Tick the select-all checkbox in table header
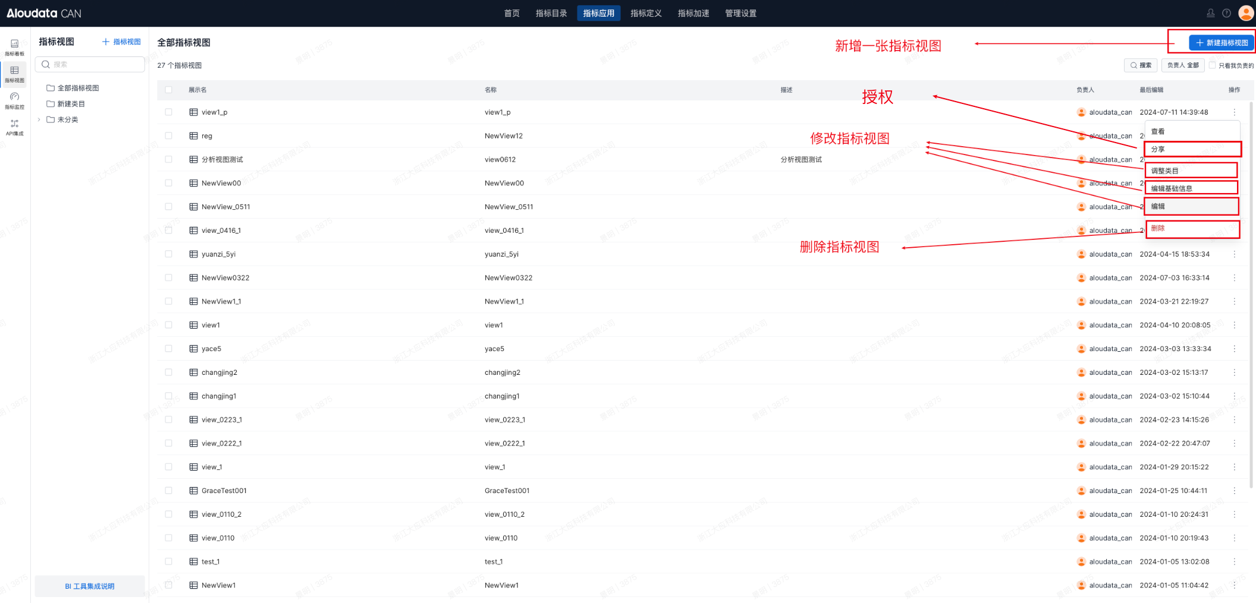 168,90
